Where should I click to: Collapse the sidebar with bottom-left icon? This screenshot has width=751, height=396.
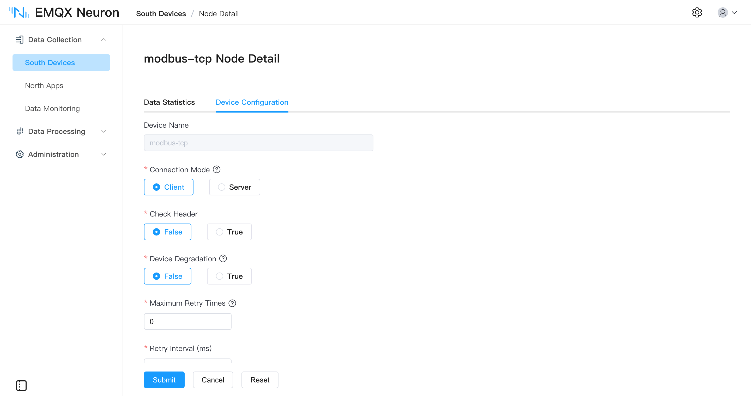click(x=21, y=386)
